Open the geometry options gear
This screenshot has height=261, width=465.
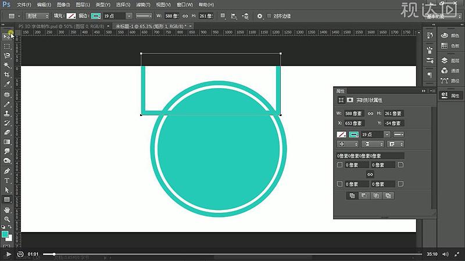[259, 16]
